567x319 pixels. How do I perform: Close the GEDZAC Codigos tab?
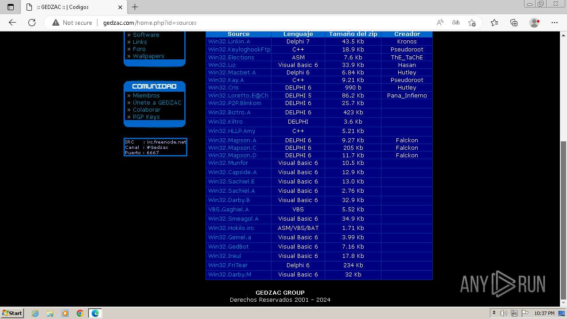[120, 7]
